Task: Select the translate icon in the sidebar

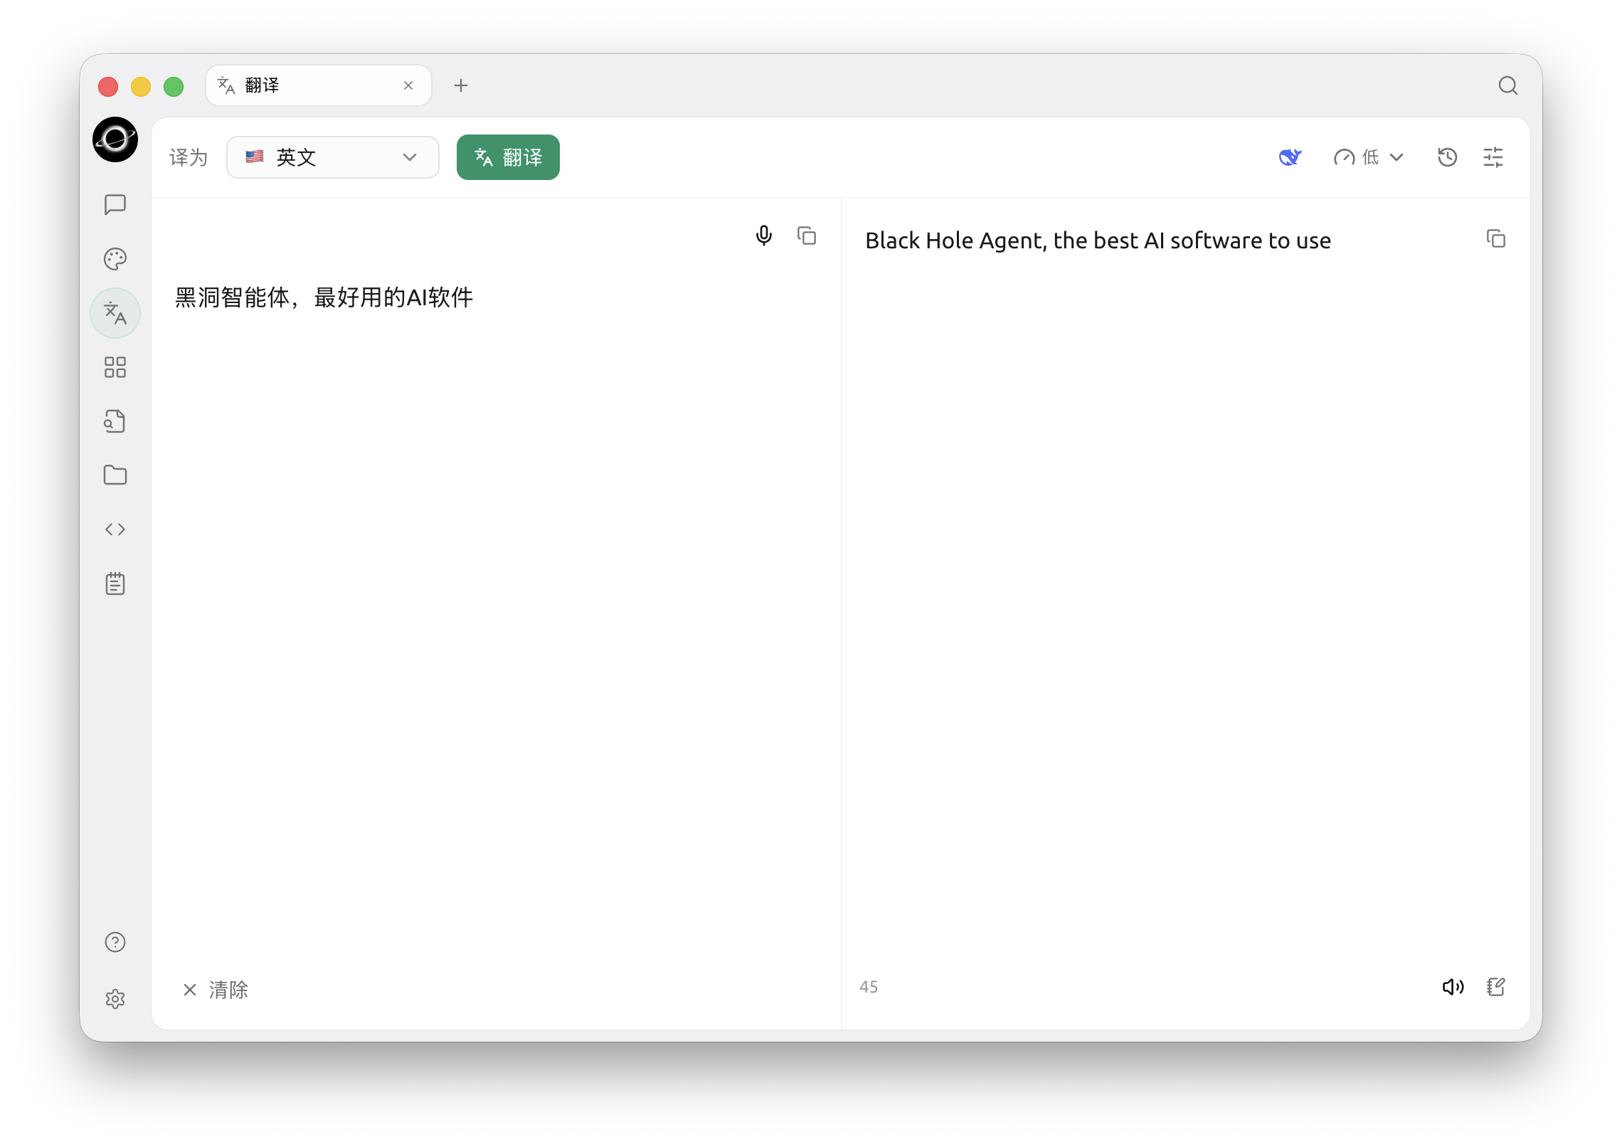Action: (x=115, y=313)
